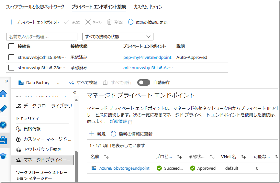Sort by プロビ... column arrows
Screen dimensions: 280x183
(x=179, y=157)
